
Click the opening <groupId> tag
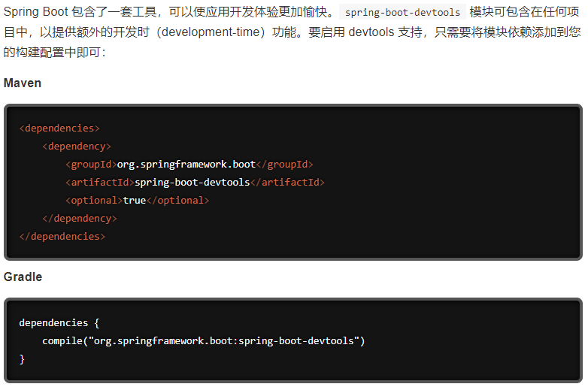(x=91, y=164)
